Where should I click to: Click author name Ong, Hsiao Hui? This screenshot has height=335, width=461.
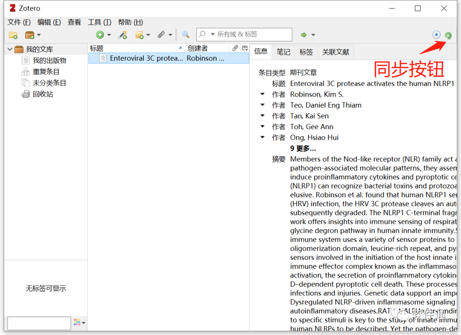[x=314, y=138]
